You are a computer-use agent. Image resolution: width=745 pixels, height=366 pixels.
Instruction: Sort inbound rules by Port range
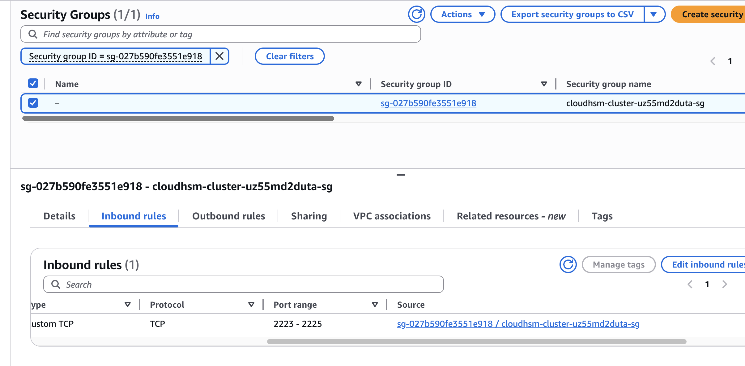pos(375,305)
